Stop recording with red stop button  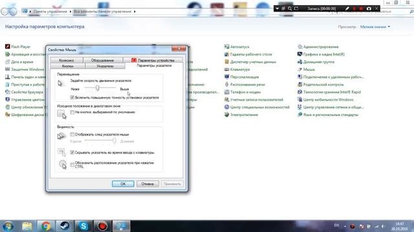[x=361, y=8]
